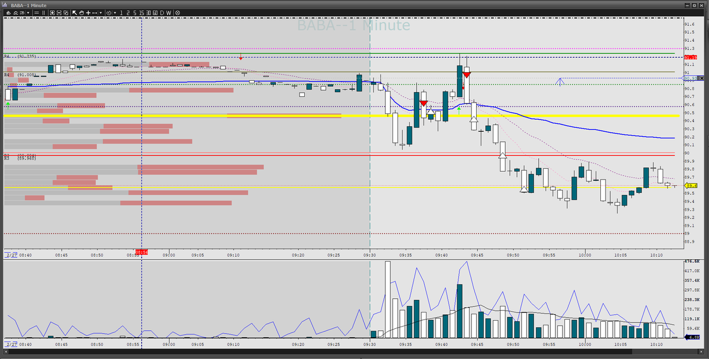Click the third zoom percent icon
This screenshot has width=709, height=359.
pyautogui.click(x=66, y=12)
